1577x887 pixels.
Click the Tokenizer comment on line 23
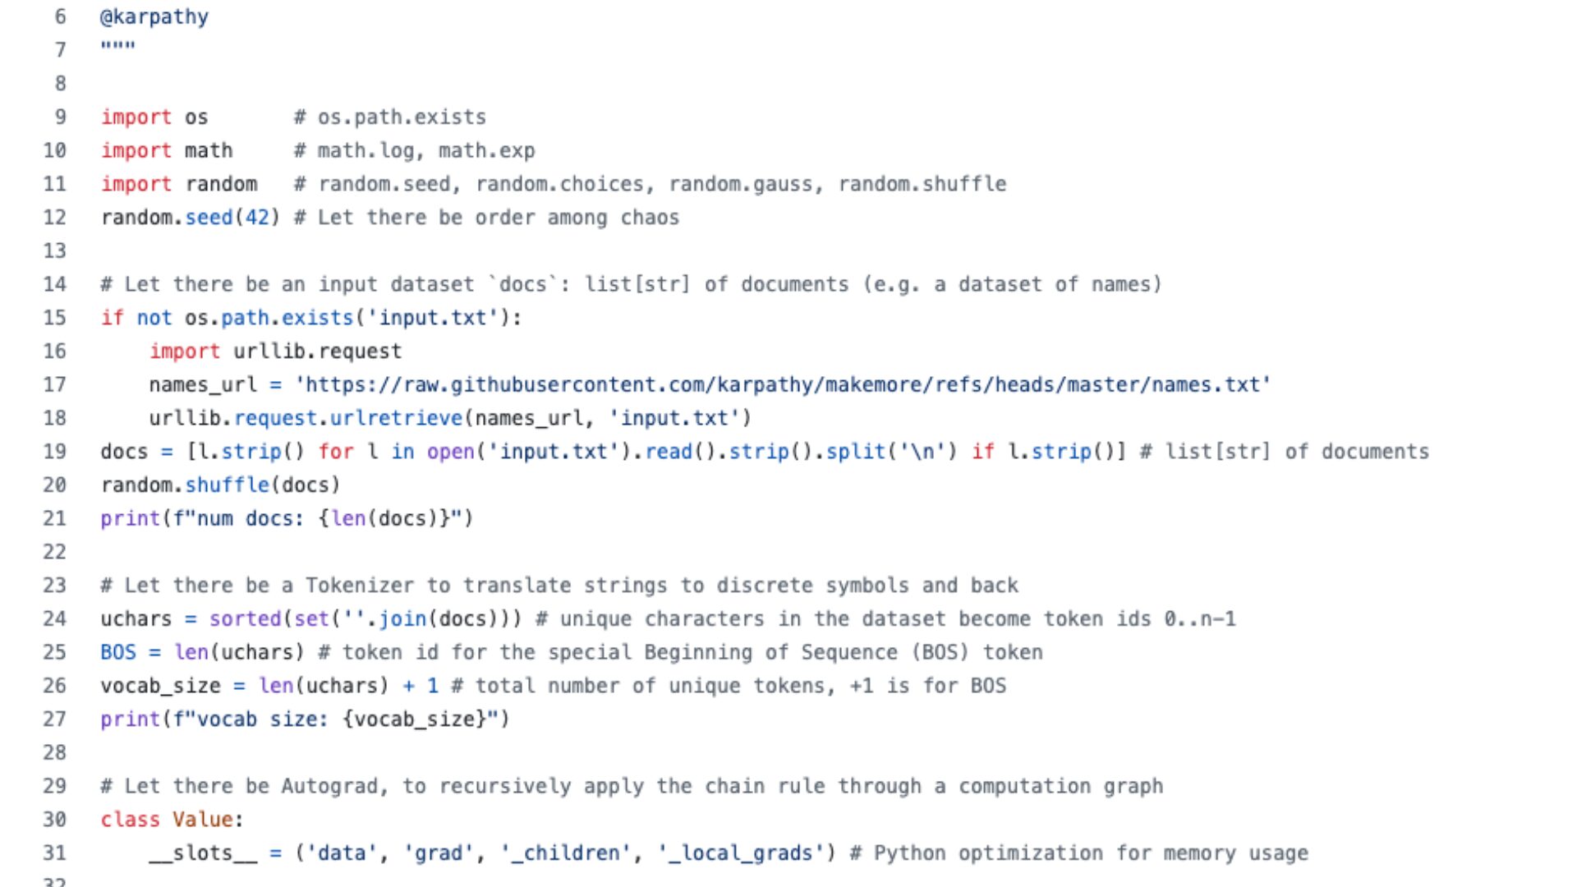(x=559, y=586)
